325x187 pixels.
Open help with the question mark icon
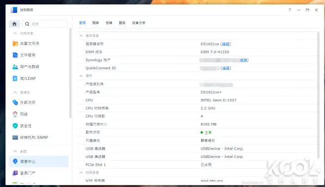pyautogui.click(x=290, y=10)
